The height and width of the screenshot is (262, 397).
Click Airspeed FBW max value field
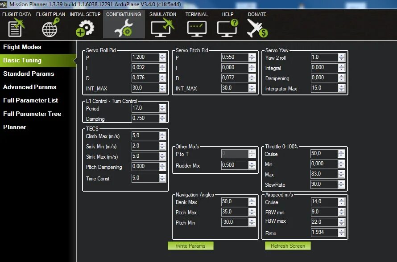pos(325,222)
